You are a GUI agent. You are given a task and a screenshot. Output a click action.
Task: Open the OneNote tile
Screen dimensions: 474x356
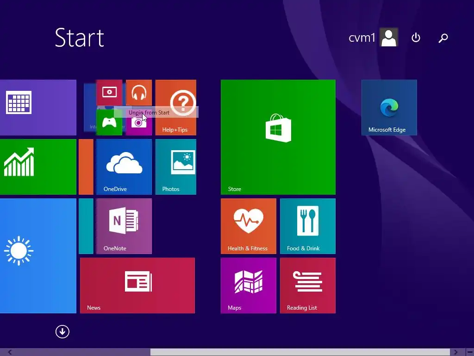point(124,226)
